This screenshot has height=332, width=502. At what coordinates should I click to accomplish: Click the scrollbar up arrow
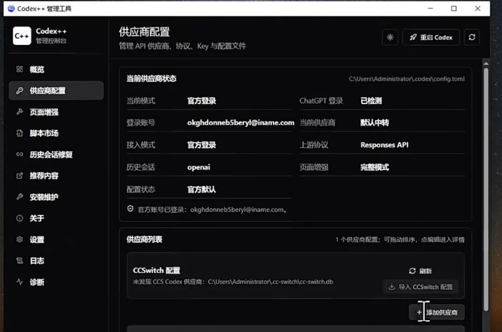(486, 63)
